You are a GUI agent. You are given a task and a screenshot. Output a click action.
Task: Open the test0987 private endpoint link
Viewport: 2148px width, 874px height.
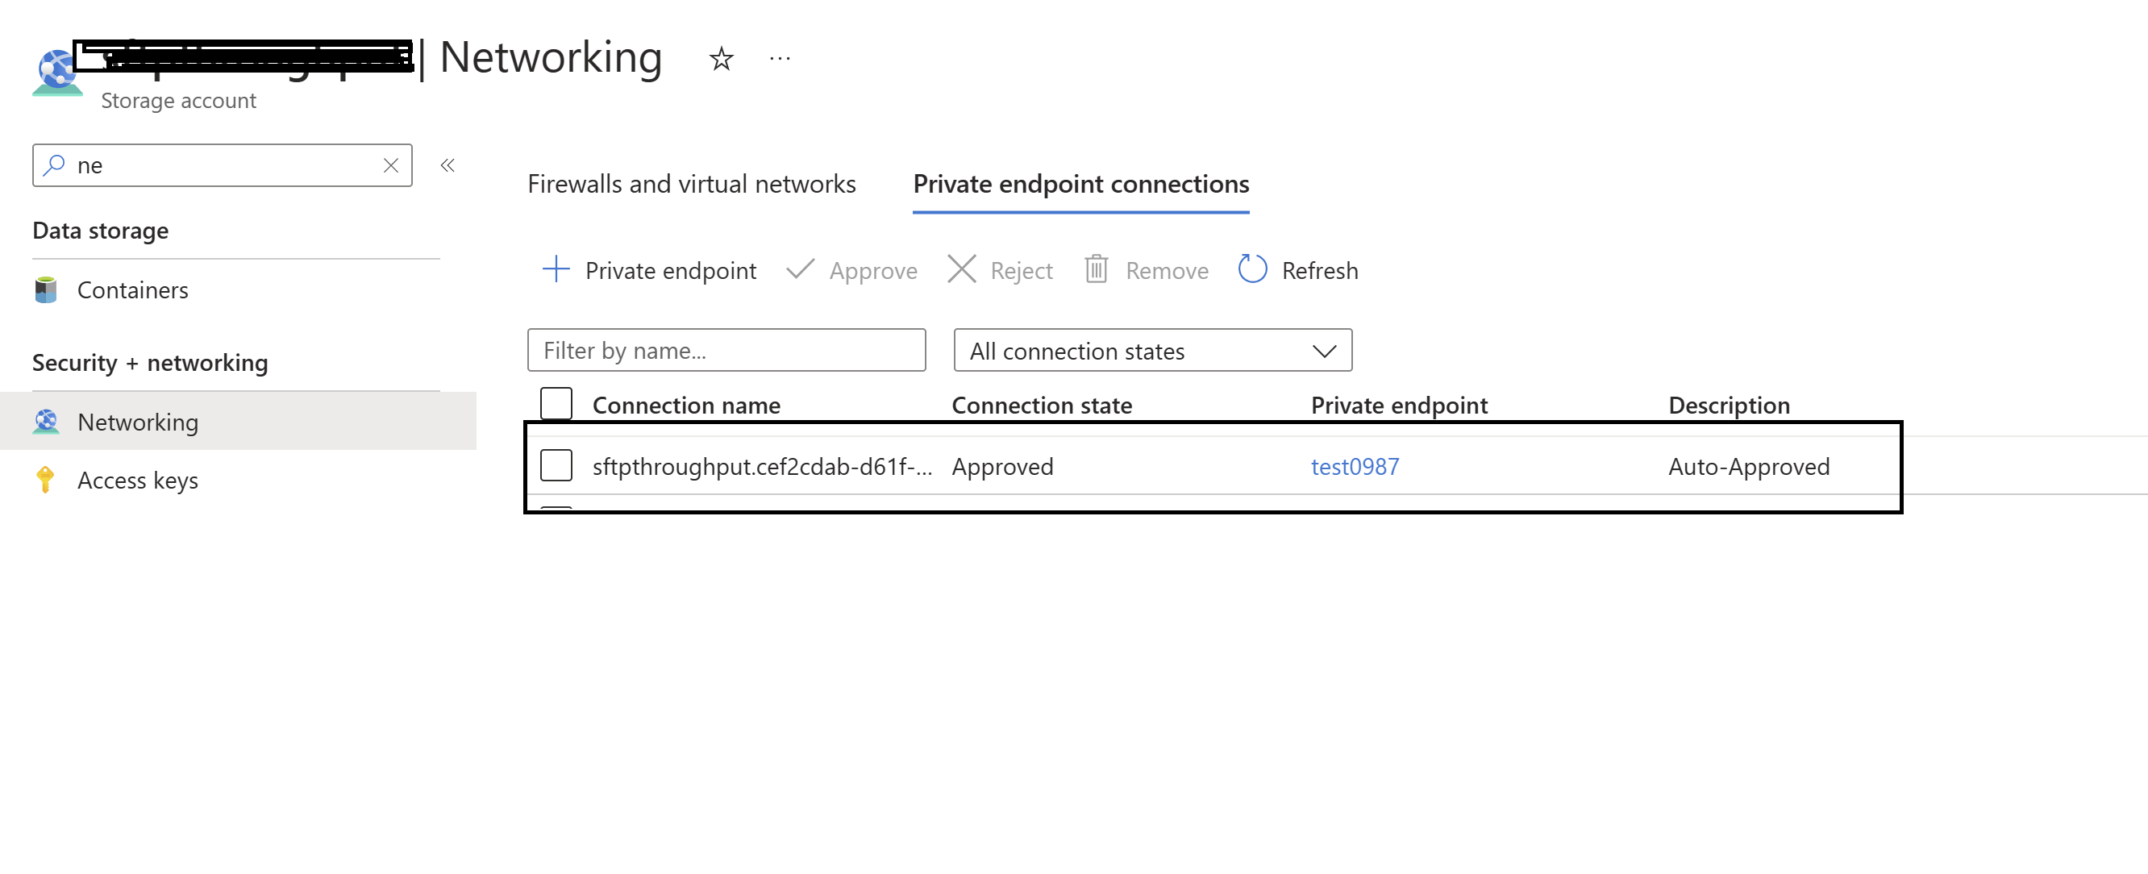click(1354, 466)
